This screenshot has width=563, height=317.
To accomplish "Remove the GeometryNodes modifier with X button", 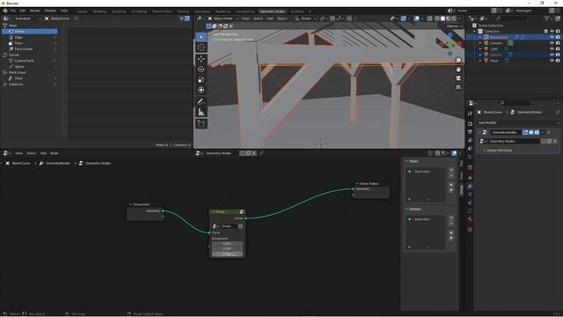I will click(x=549, y=133).
